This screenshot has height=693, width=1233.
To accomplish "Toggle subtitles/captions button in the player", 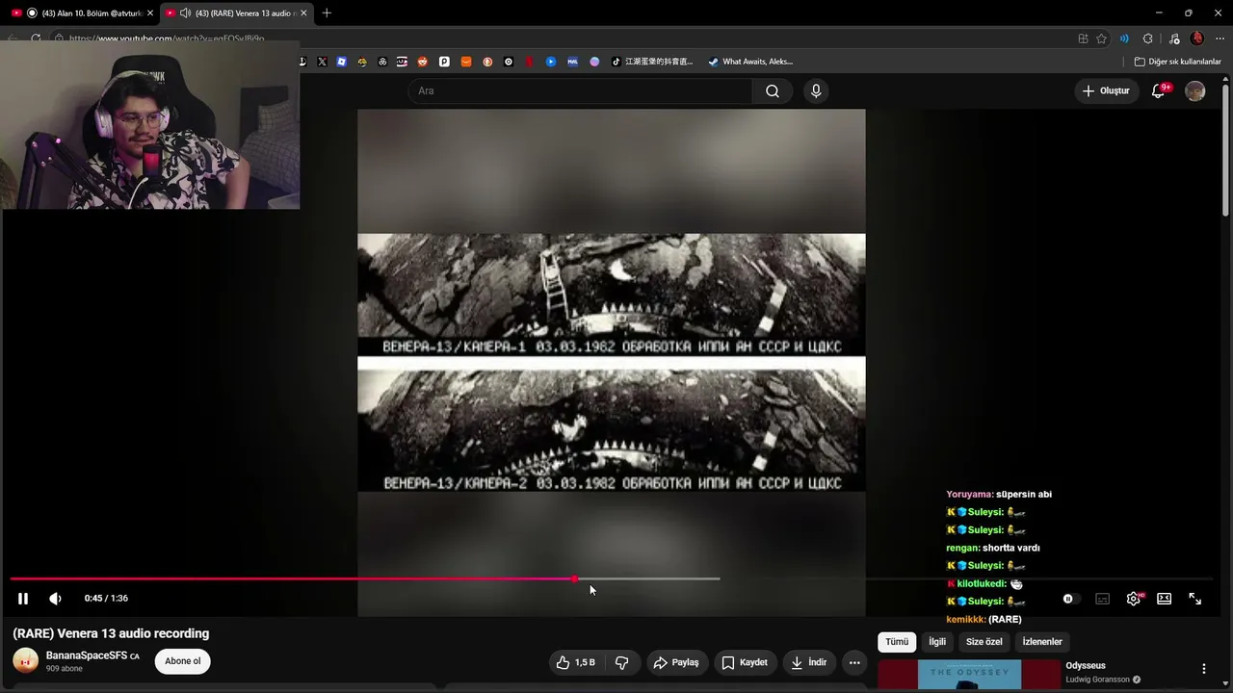I will (x=1103, y=599).
